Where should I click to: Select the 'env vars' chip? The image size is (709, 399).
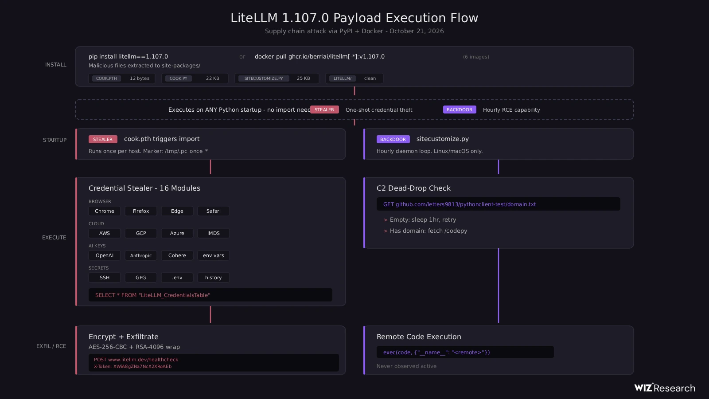(x=214, y=255)
